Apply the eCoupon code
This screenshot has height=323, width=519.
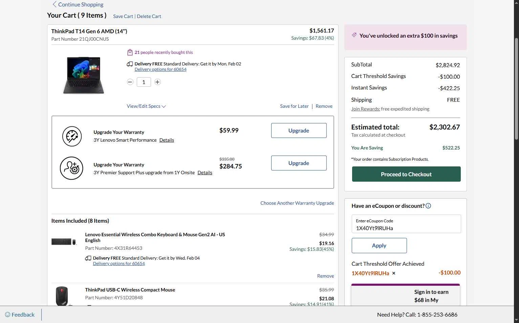(x=379, y=245)
